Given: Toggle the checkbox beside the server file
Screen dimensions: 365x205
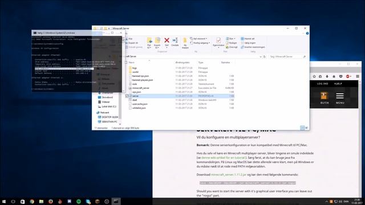Looking at the screenshot, I should tap(127, 96).
